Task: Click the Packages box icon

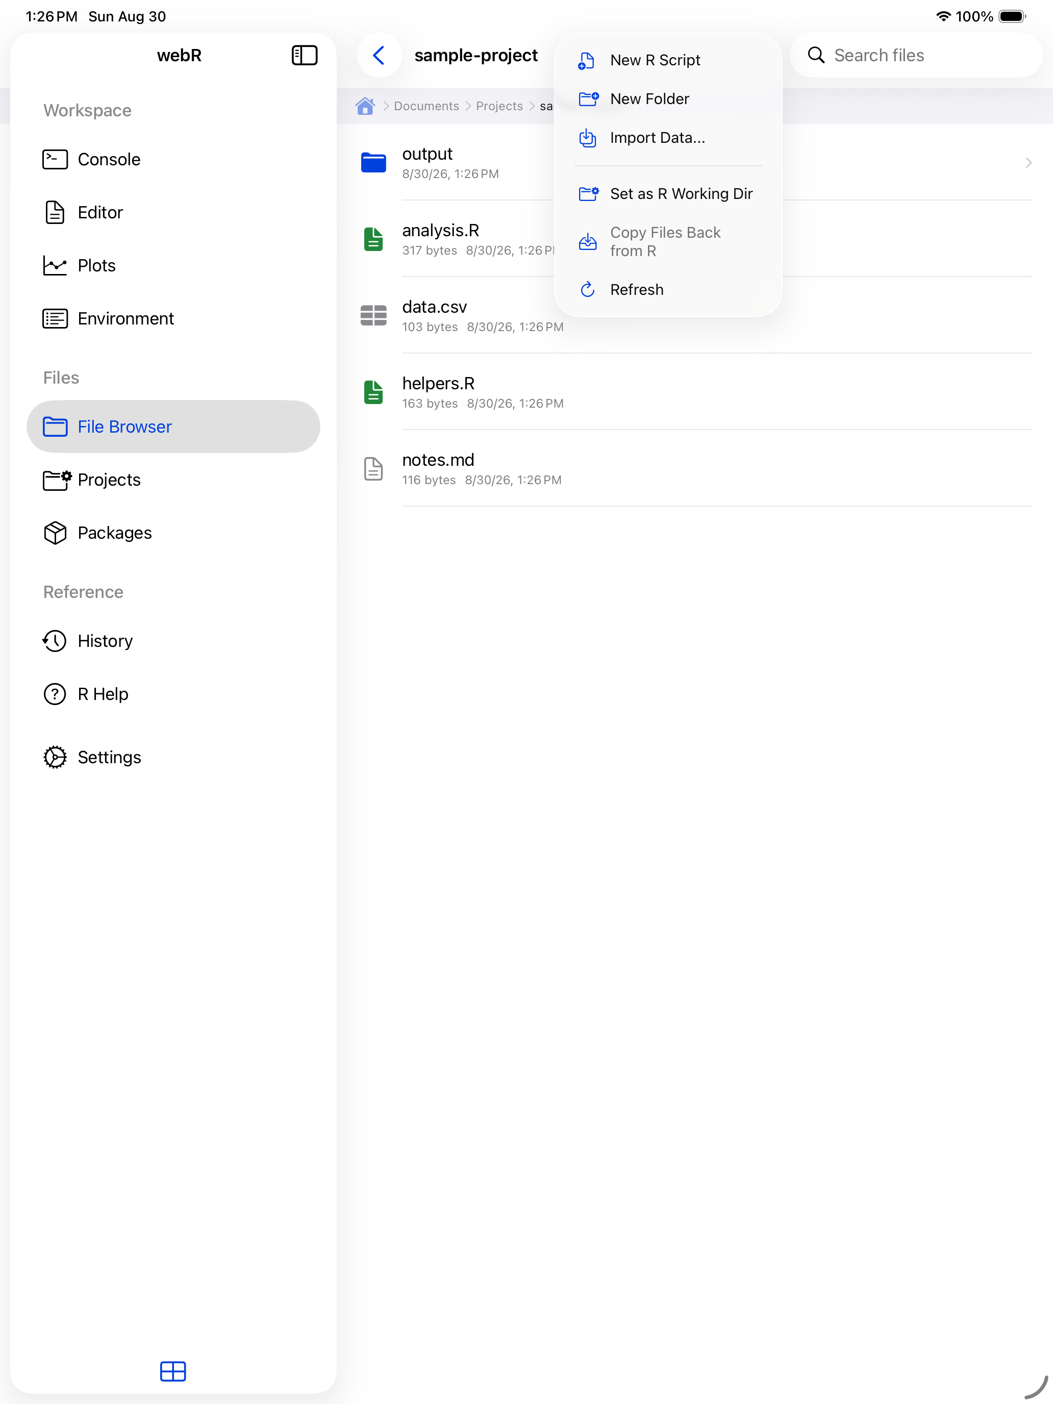Action: (x=55, y=533)
